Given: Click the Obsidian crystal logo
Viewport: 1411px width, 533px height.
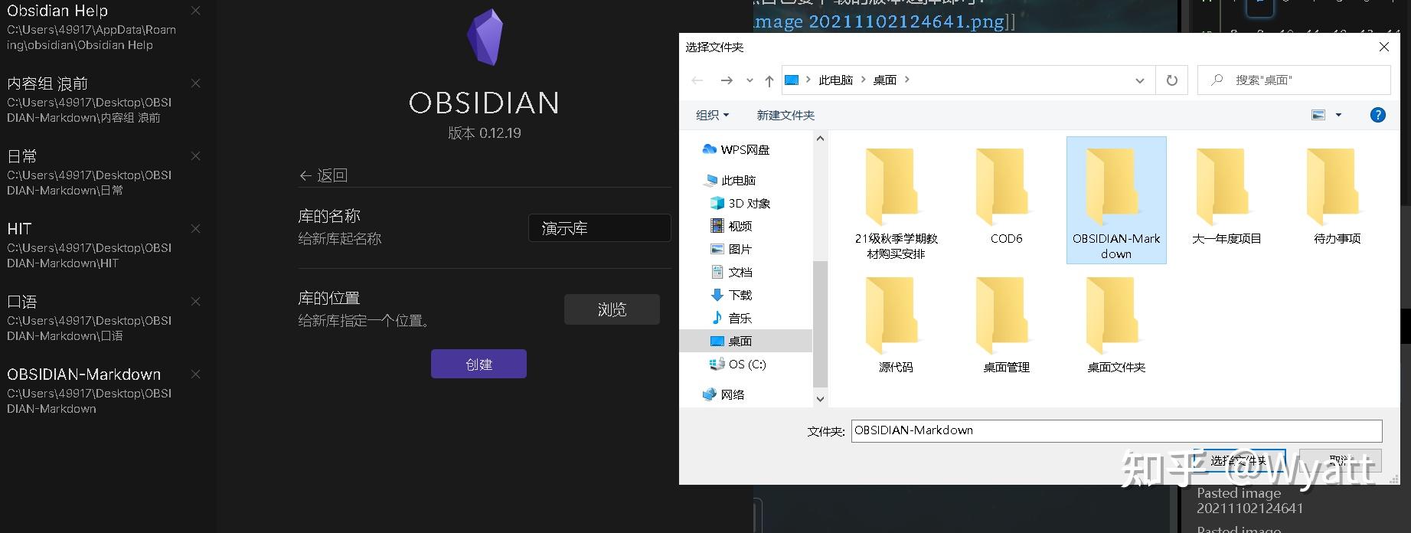Looking at the screenshot, I should (x=485, y=37).
